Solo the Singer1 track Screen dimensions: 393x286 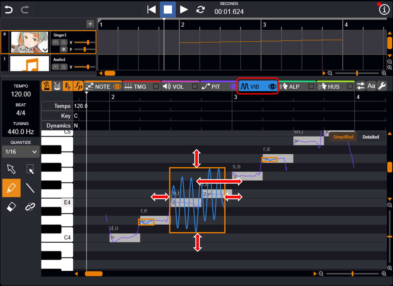pyautogui.click(x=64, y=42)
